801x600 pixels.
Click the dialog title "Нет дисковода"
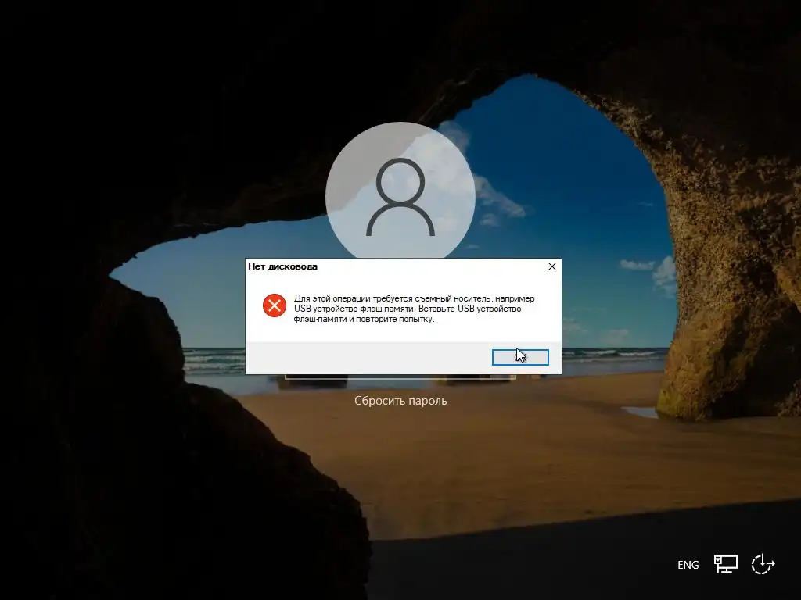point(282,266)
